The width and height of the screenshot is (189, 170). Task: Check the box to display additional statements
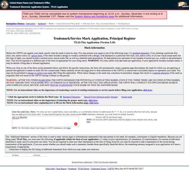[x=7, y=149]
